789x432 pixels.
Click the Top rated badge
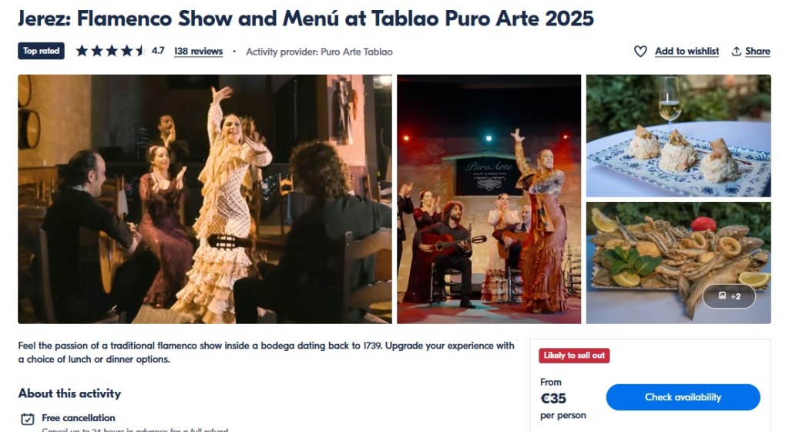tap(42, 51)
